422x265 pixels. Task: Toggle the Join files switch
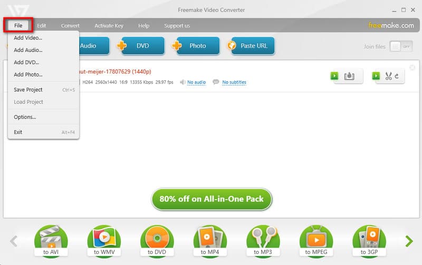coord(401,46)
